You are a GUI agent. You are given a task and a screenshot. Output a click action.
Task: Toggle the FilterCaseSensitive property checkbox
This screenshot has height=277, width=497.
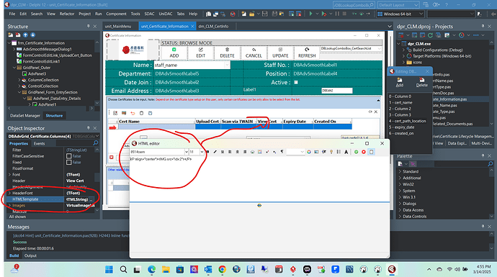(68, 156)
